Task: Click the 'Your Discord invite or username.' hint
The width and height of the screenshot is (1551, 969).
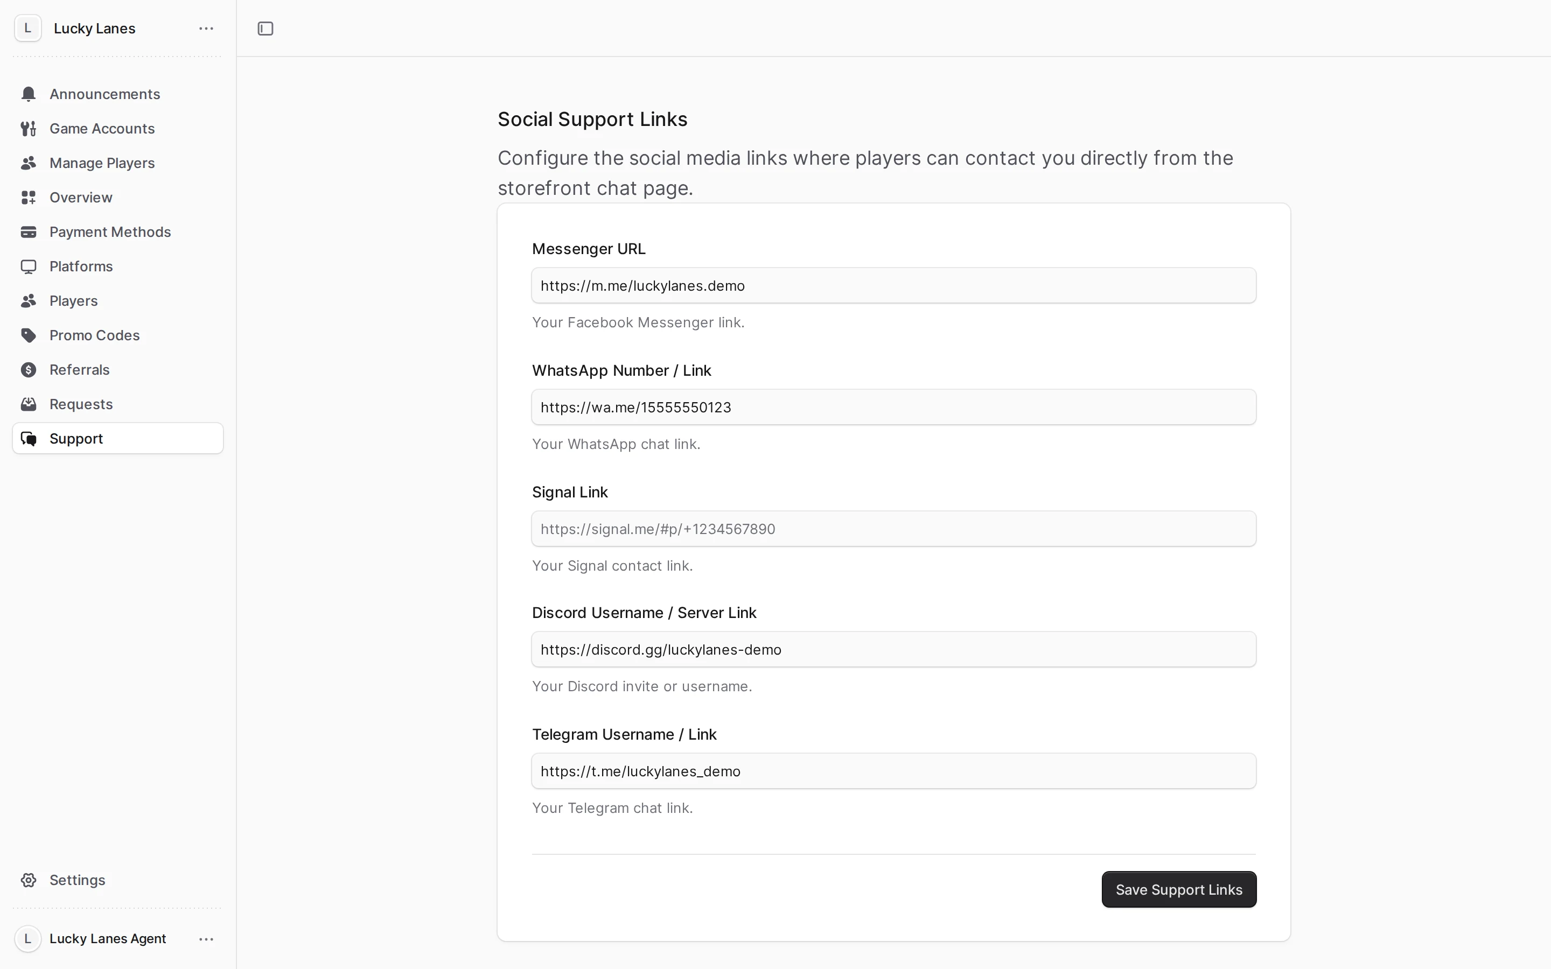Action: pyautogui.click(x=641, y=686)
